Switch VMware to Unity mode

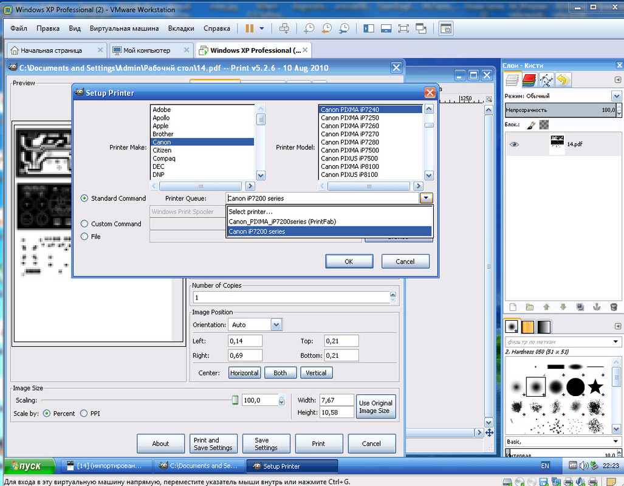[421, 29]
